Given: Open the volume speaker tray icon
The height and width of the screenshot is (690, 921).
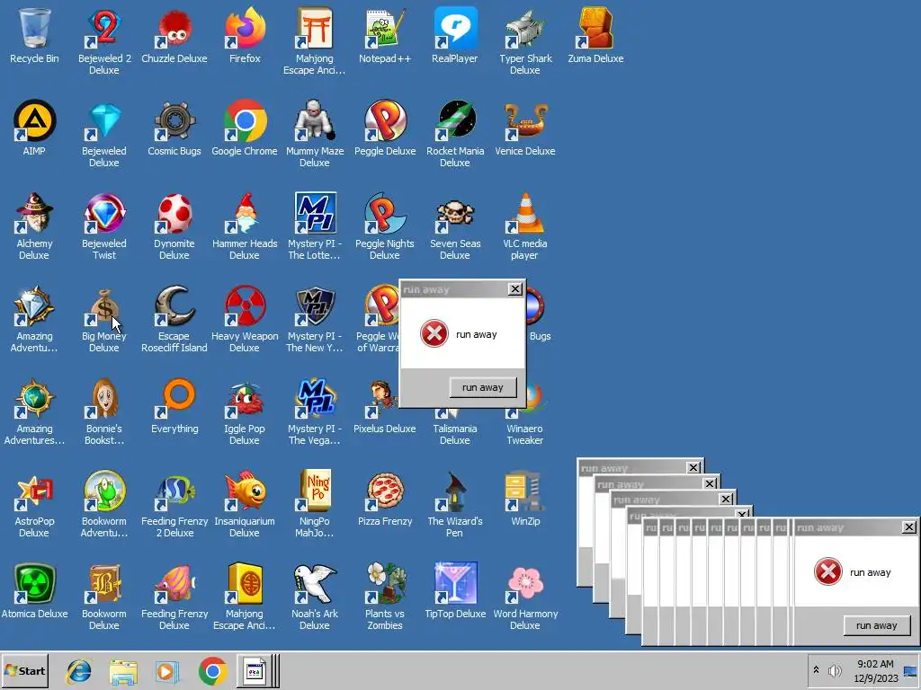Looking at the screenshot, I should (x=834, y=670).
